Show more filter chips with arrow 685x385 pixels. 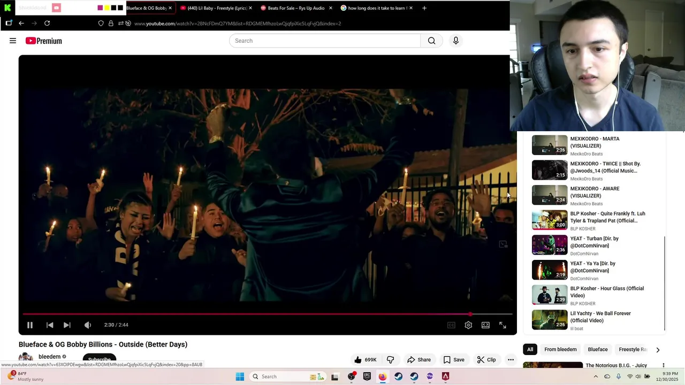pos(658,350)
